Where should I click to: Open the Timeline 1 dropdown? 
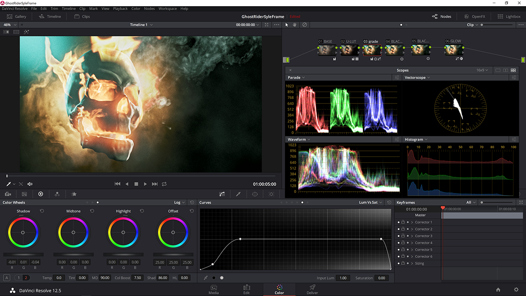141,25
